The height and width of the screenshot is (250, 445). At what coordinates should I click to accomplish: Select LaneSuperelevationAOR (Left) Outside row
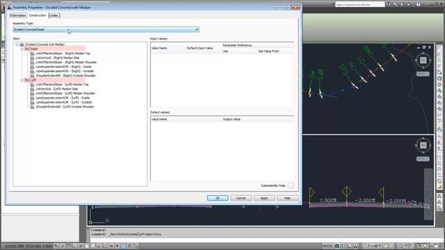tap(63, 102)
